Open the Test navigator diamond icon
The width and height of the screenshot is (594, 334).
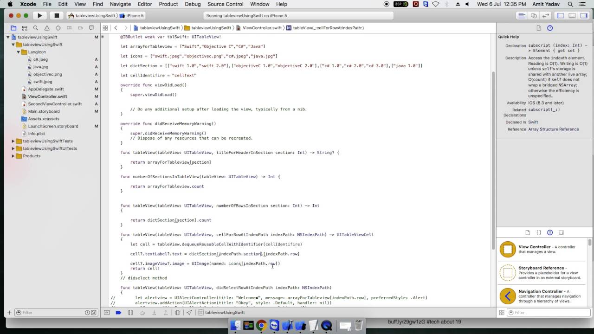pyautogui.click(x=58, y=28)
